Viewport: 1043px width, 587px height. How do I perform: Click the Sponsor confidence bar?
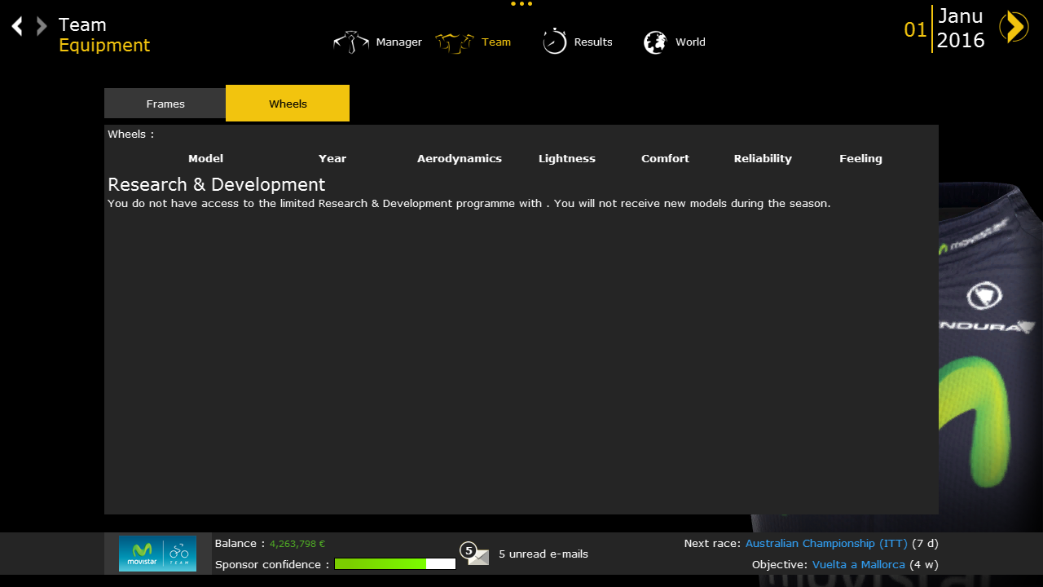pyautogui.click(x=394, y=564)
